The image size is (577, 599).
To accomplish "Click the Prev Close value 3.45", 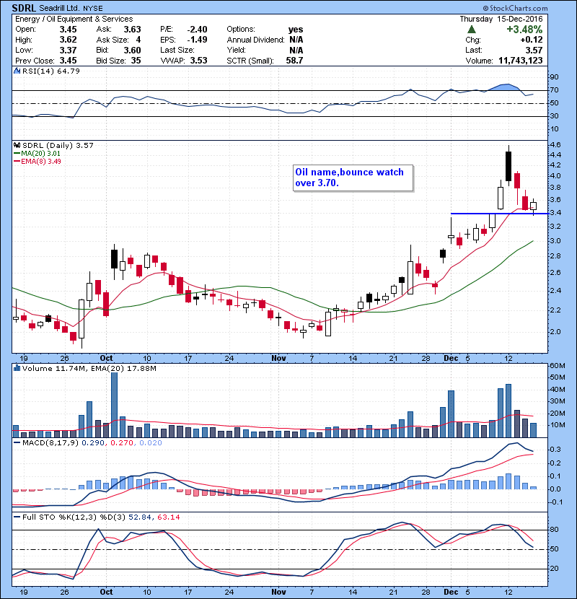I will pos(68,61).
